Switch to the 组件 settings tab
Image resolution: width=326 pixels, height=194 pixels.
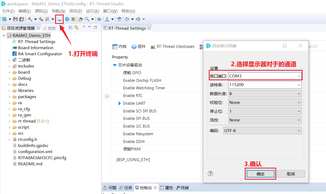pyautogui.click(x=138, y=47)
